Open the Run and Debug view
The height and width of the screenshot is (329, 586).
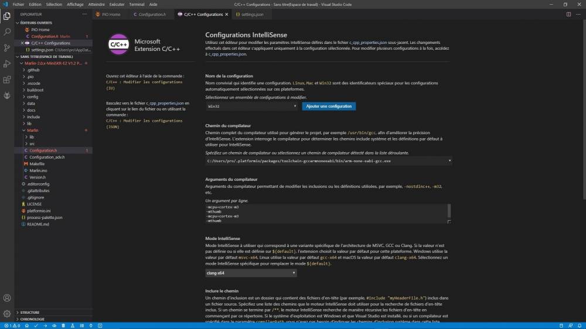pos(7,64)
